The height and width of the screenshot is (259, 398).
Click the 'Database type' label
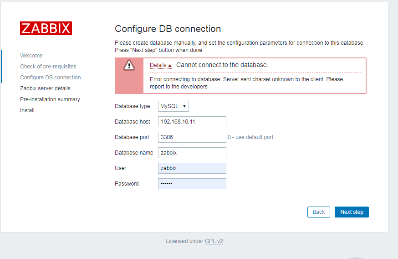[x=132, y=106]
